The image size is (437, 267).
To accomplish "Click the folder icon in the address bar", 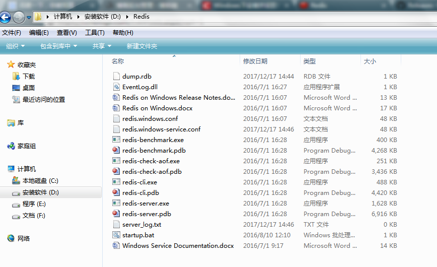I will point(38,17).
